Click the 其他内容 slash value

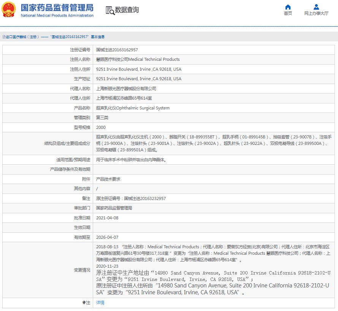click(97, 189)
